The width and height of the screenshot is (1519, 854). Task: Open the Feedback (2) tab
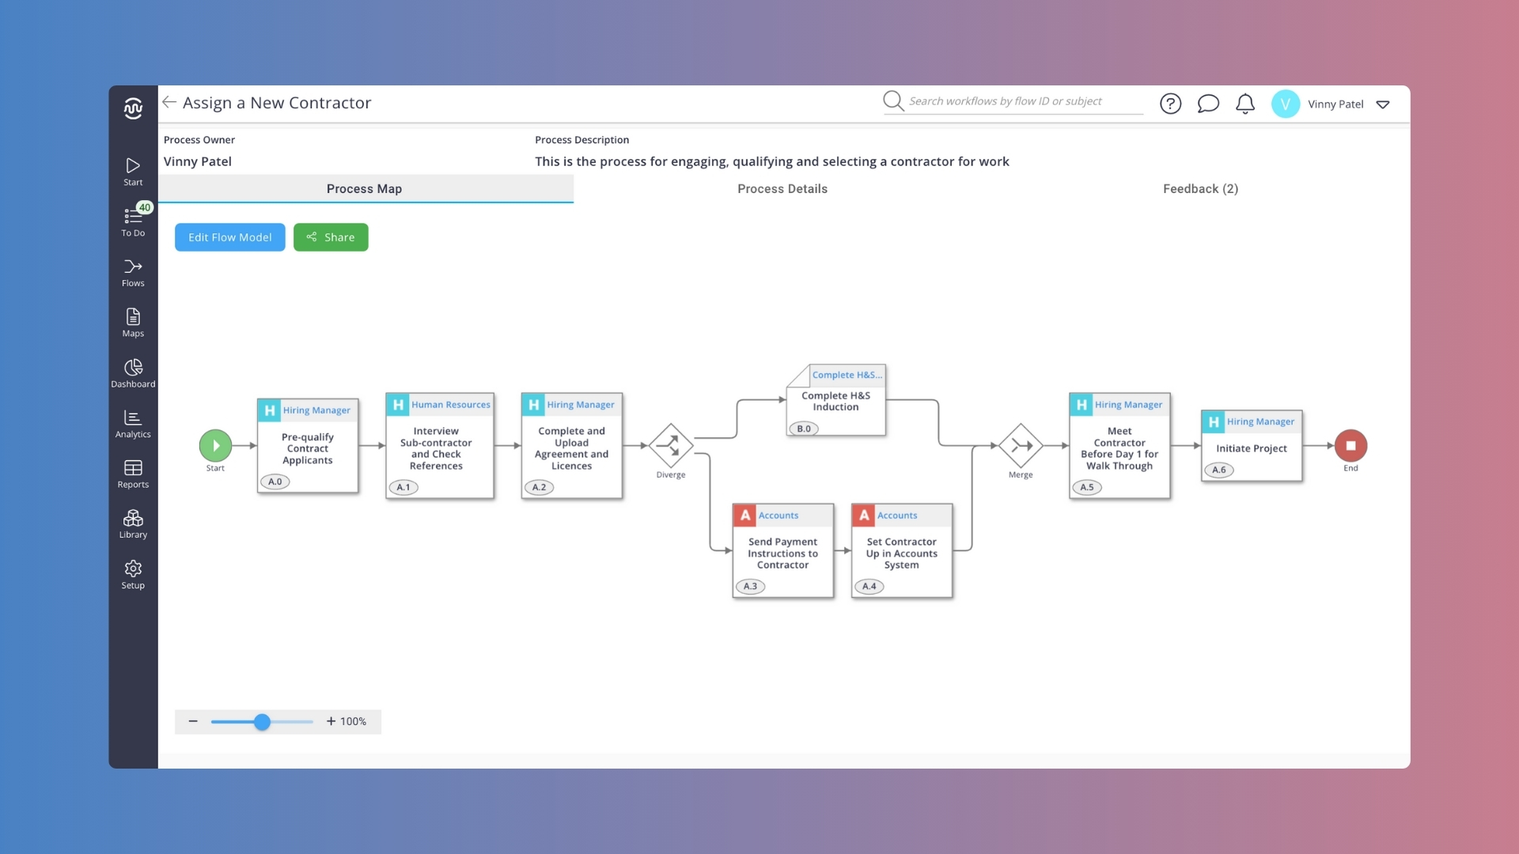pyautogui.click(x=1199, y=188)
